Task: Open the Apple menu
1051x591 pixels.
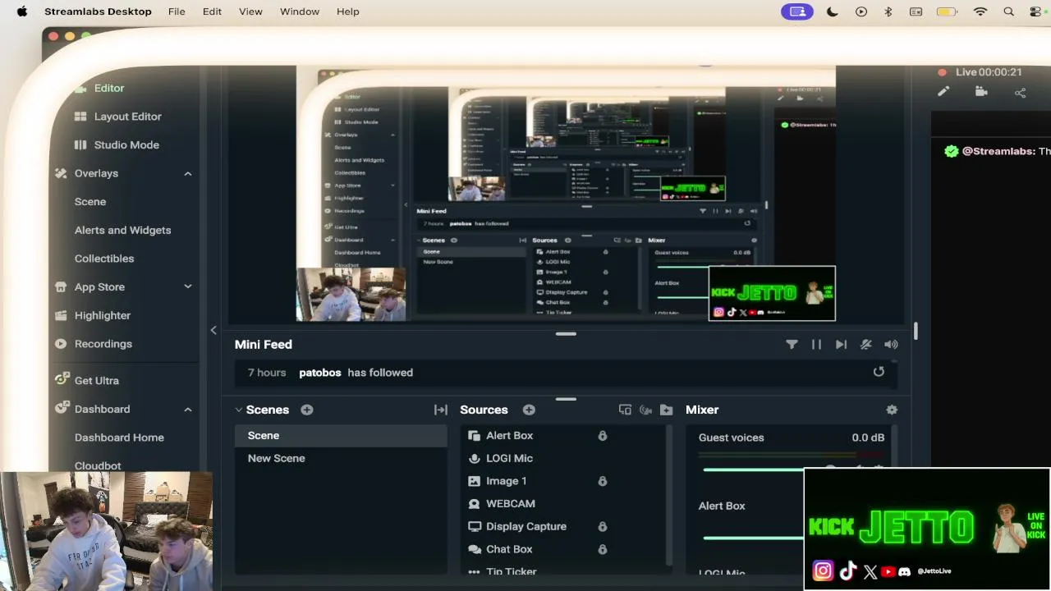Action: click(x=22, y=11)
